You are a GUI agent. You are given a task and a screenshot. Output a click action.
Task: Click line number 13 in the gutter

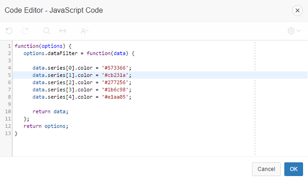[x=8, y=133]
